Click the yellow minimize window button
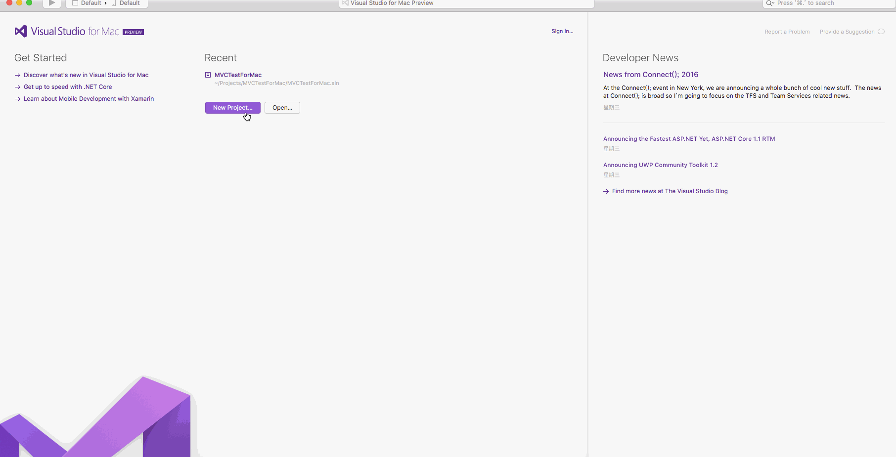The width and height of the screenshot is (896, 457). coord(19,2)
